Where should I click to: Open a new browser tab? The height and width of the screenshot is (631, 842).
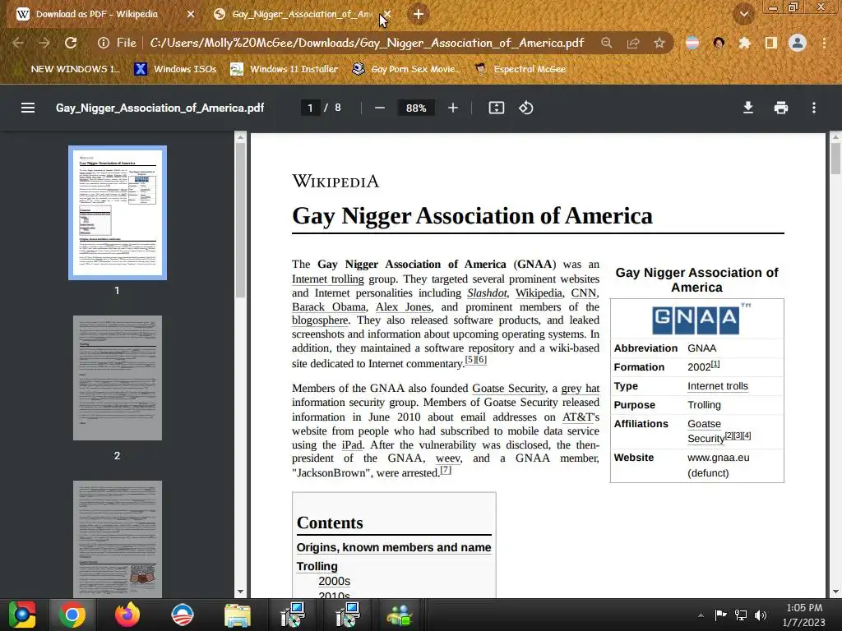coord(419,15)
